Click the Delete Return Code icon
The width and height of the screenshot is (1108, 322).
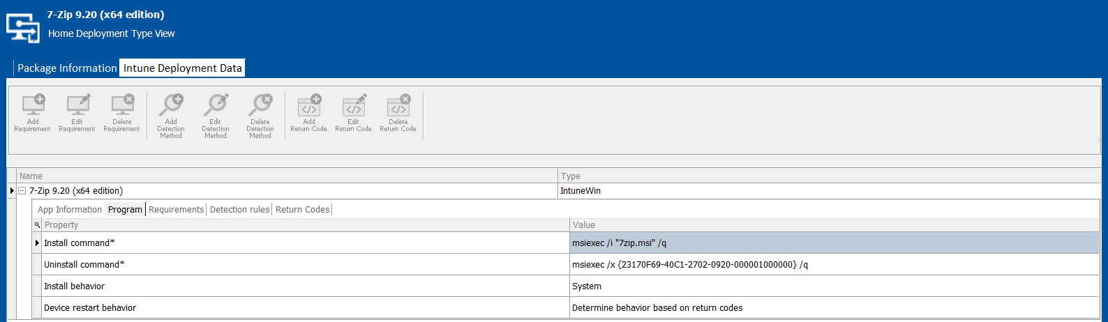click(x=398, y=113)
